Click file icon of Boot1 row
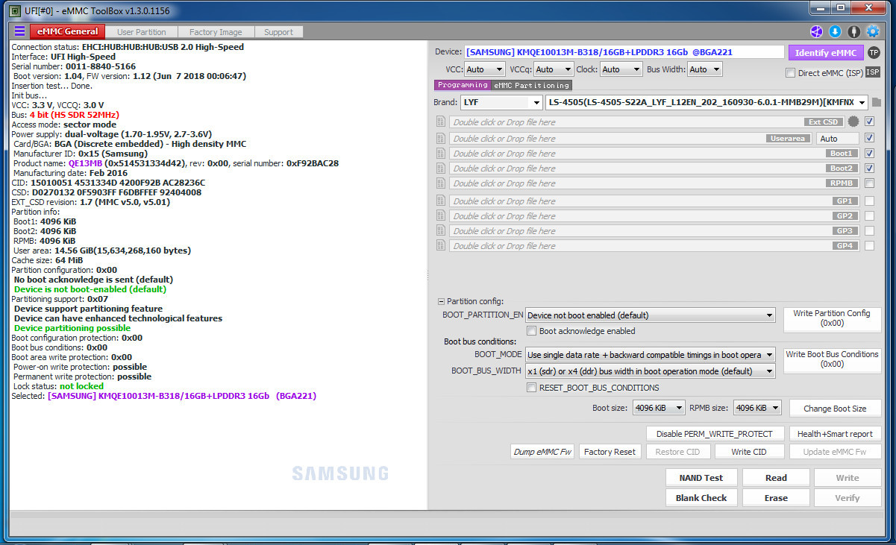The height and width of the screenshot is (545, 896). [439, 154]
